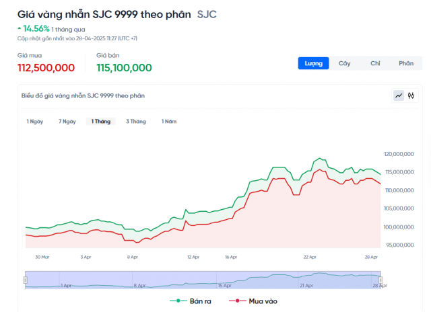Grab the left range navigator handle

(x=26, y=280)
